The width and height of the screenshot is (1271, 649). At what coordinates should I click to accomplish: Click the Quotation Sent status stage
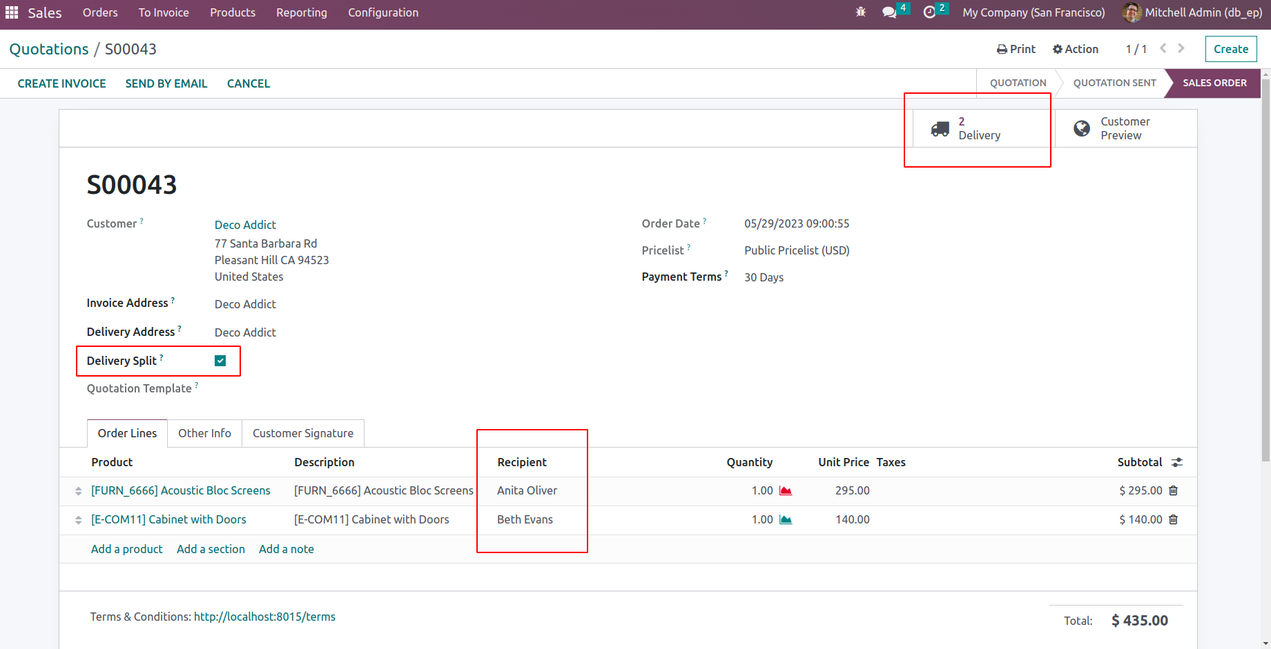(x=1114, y=83)
